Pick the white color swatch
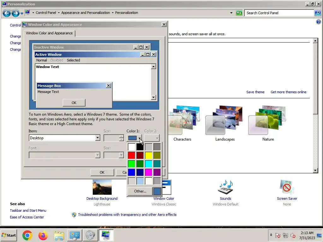This screenshot has width=323, height=242. [x=132, y=147]
